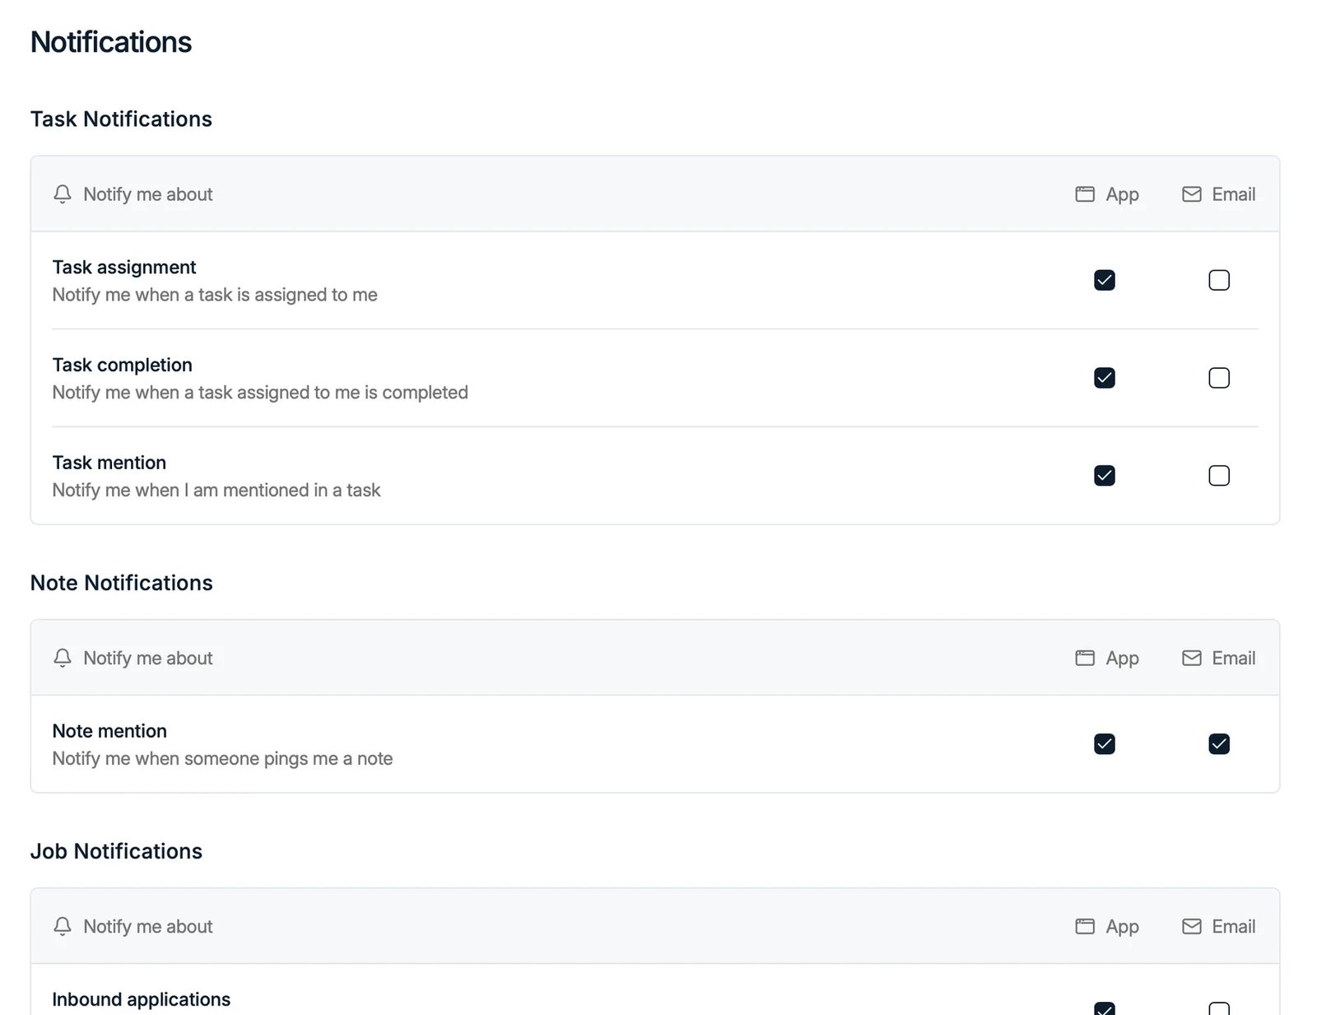Image resolution: width=1317 pixels, height=1015 pixels.
Task: Click the Email envelope icon in Job Notifications header
Action: coord(1191,926)
